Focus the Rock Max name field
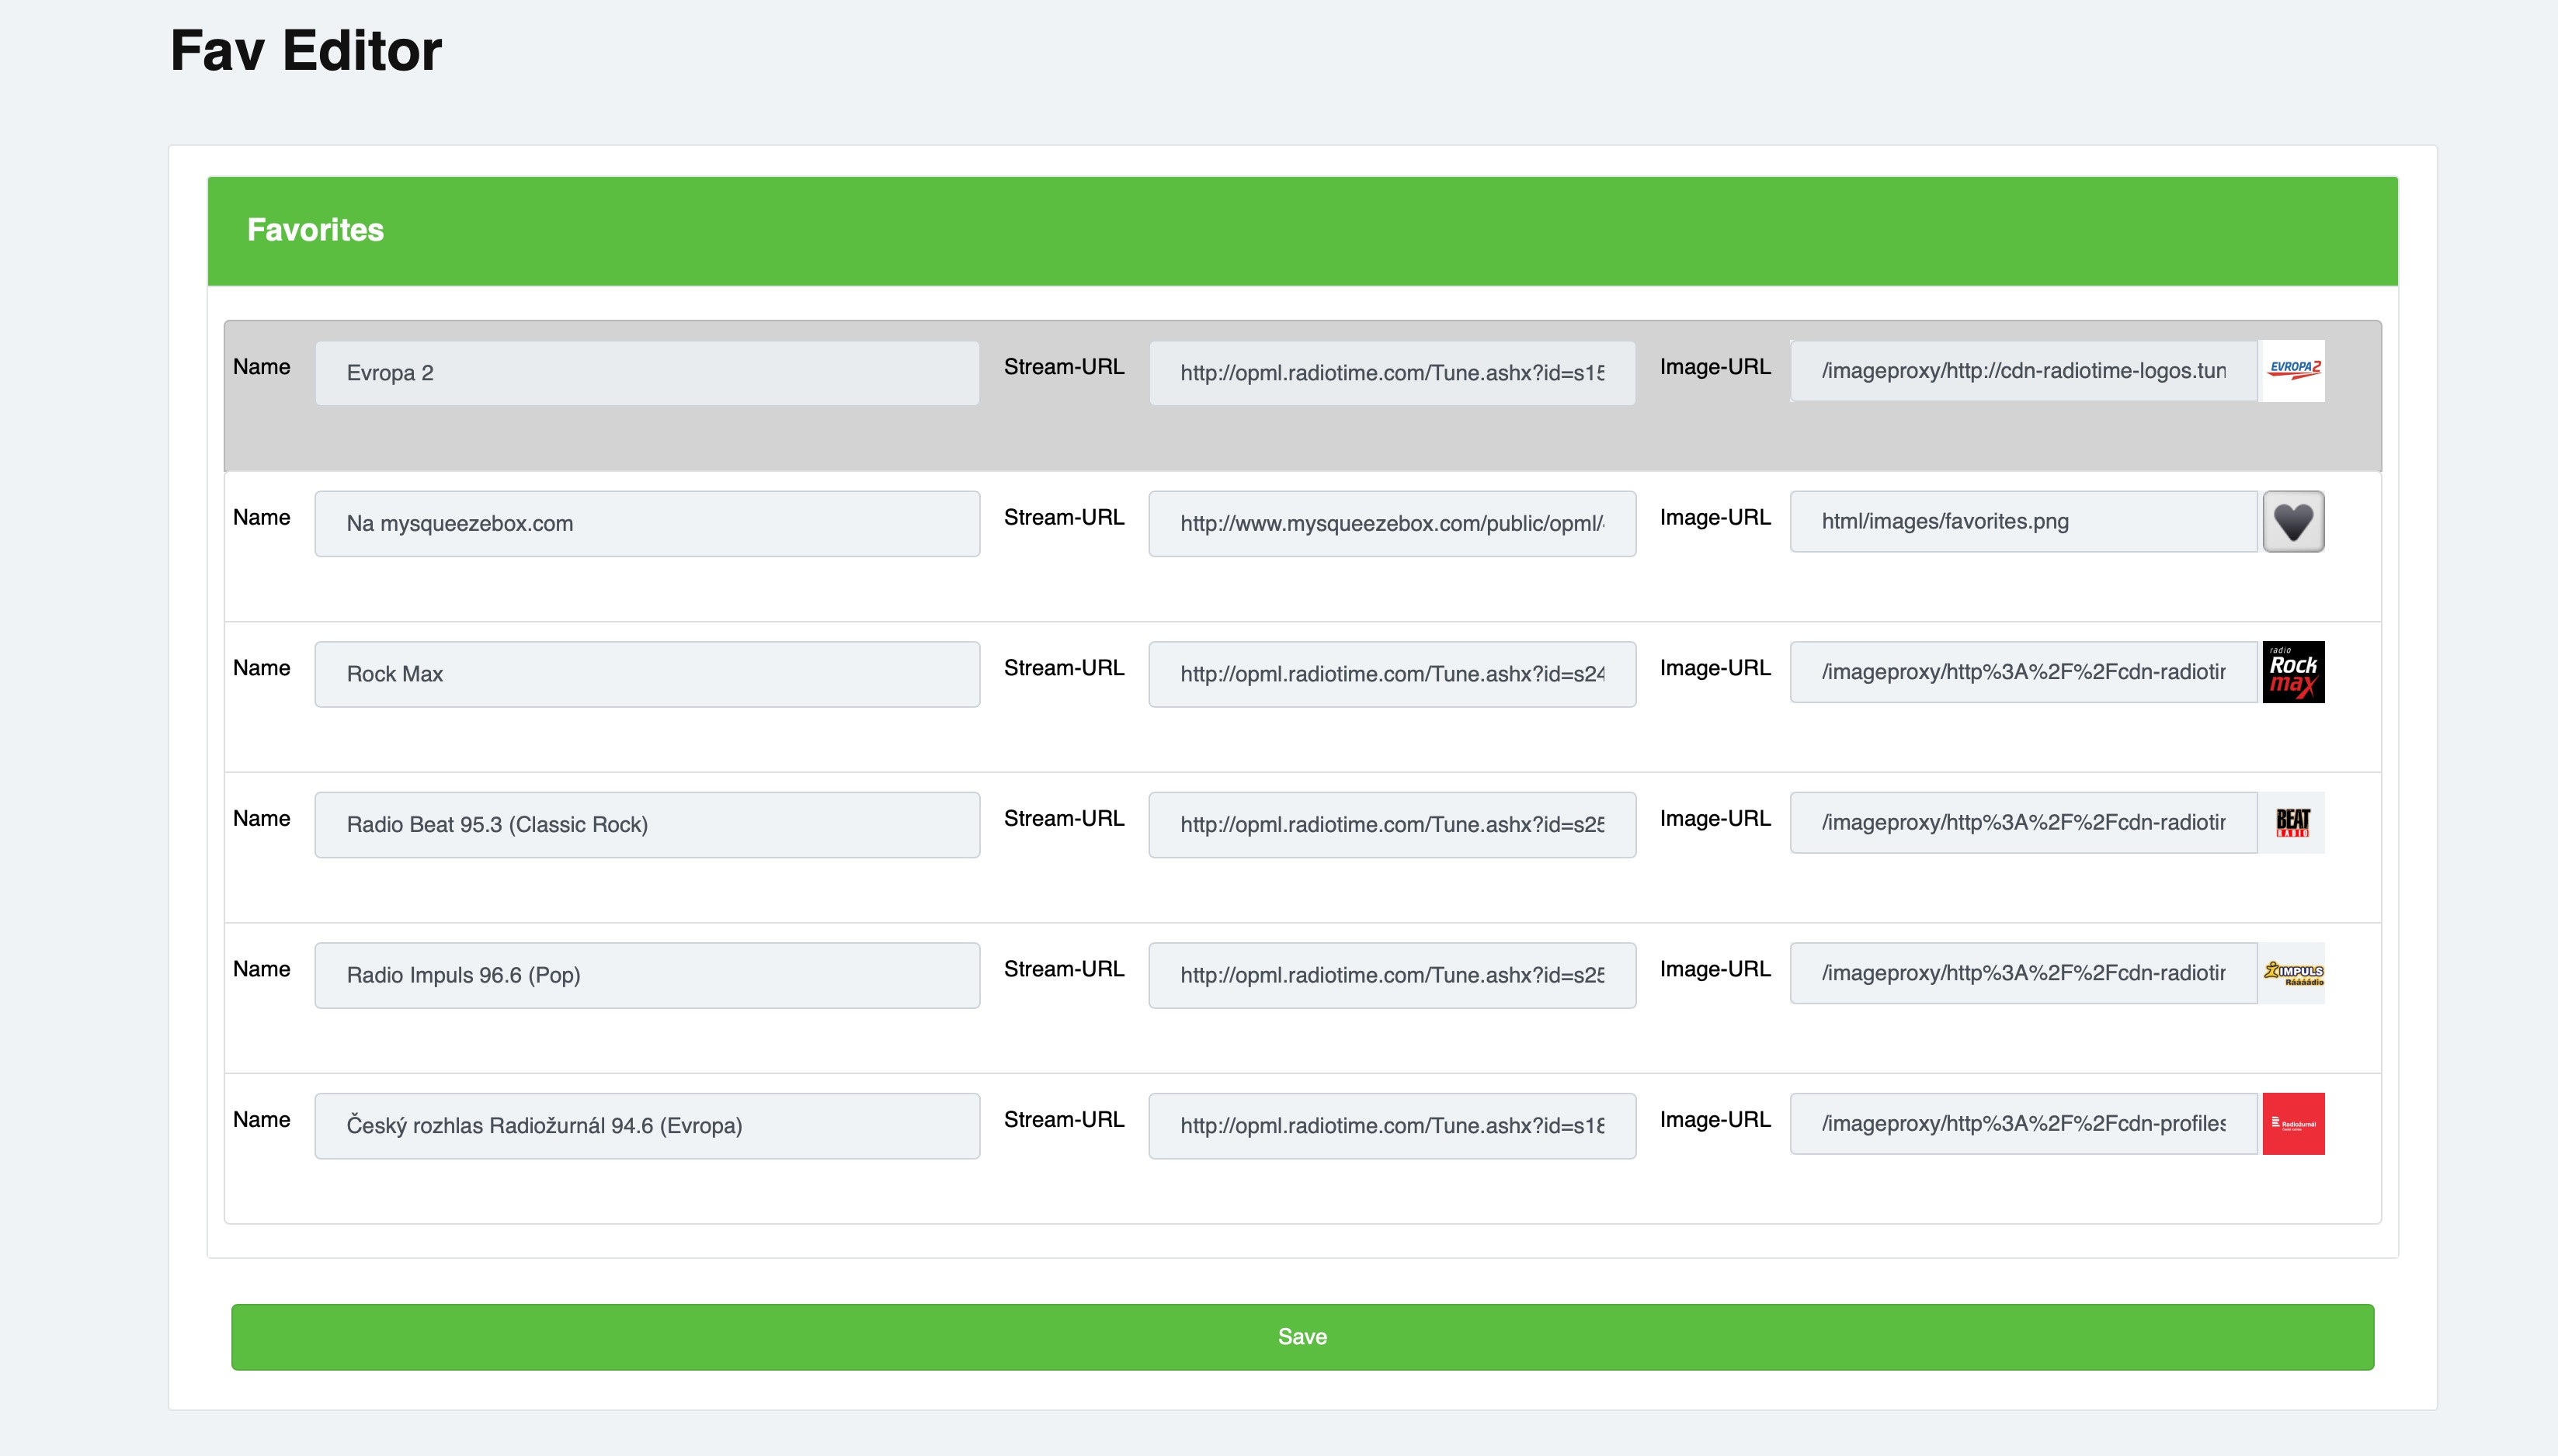Image resolution: width=2558 pixels, height=1456 pixels. pos(646,674)
